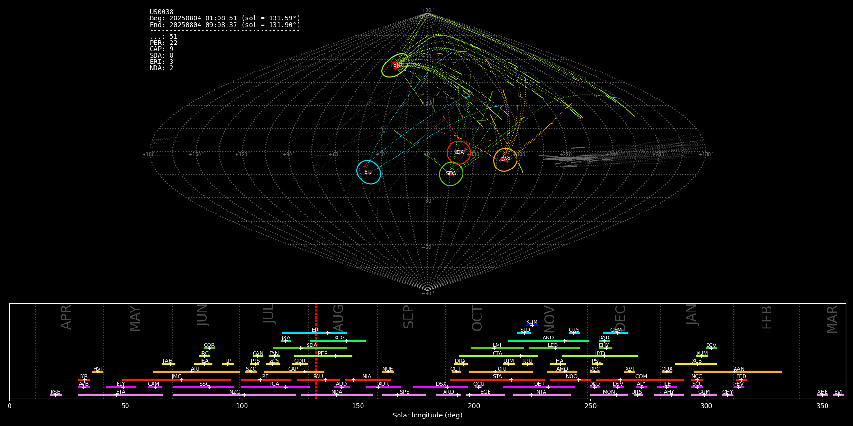Click the HYD shower bar
The image size is (853, 426).
click(x=599, y=356)
